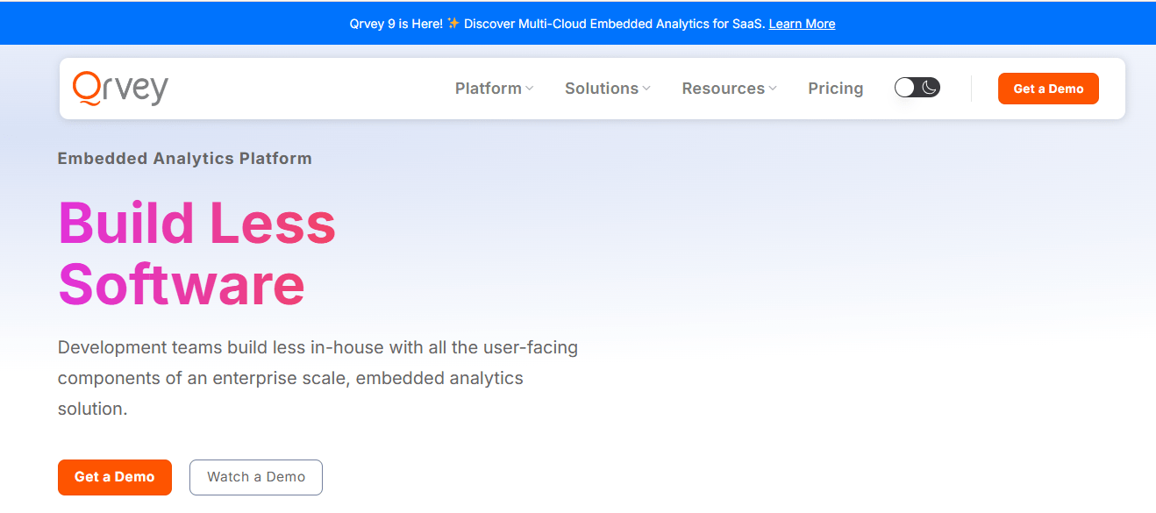Screen dimensions: 1156x513
Task: Click the moon icon on the theme switch
Action: 930,88
